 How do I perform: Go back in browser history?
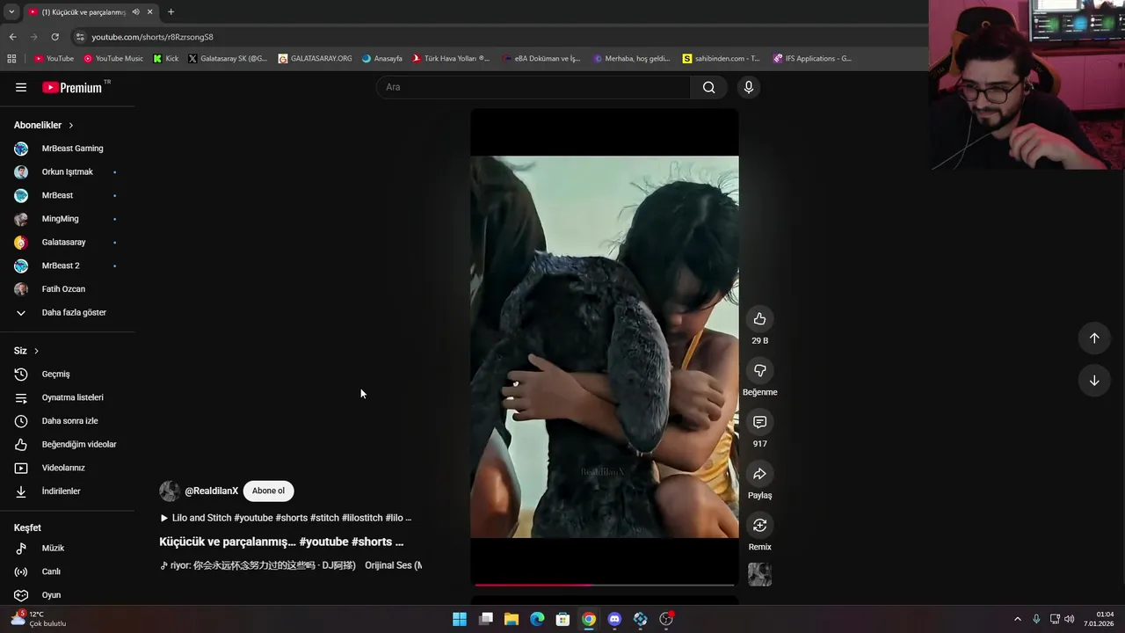coord(12,37)
